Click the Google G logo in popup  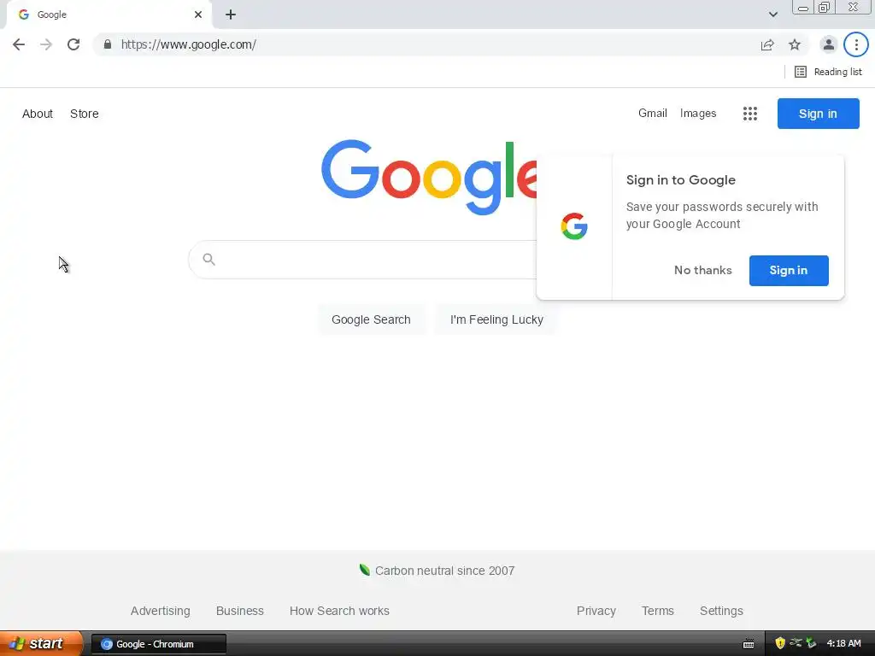574,226
